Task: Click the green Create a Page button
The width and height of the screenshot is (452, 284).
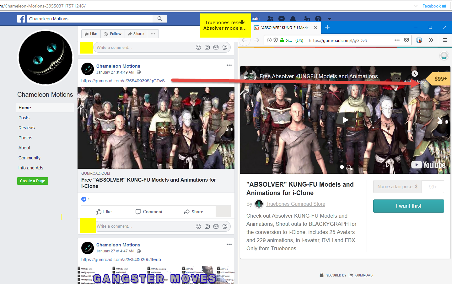Action: point(33,181)
